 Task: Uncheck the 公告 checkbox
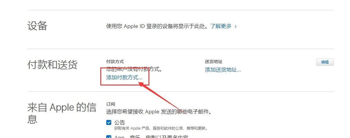tap(109, 122)
